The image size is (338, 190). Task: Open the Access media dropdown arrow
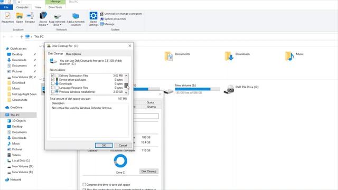click(x=47, y=25)
